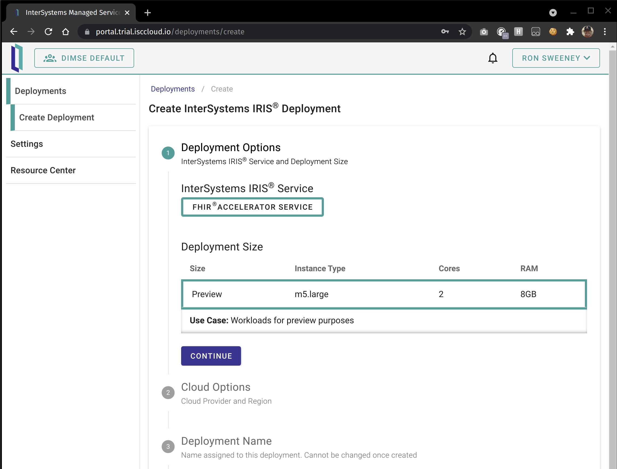
Task: Click the notifications bell icon
Action: coord(493,58)
